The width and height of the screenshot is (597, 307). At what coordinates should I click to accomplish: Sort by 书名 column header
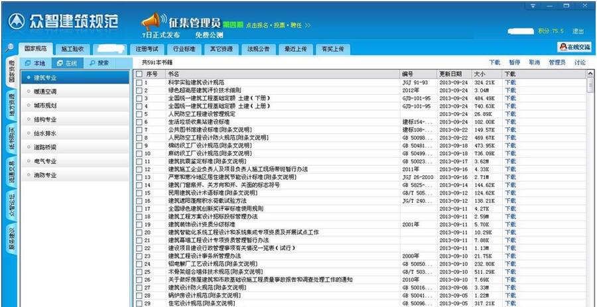[283, 74]
